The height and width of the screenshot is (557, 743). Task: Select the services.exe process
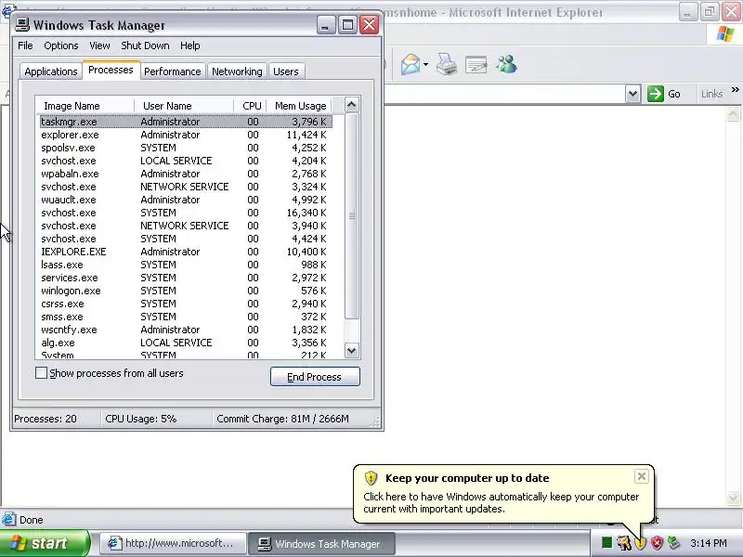(x=187, y=278)
